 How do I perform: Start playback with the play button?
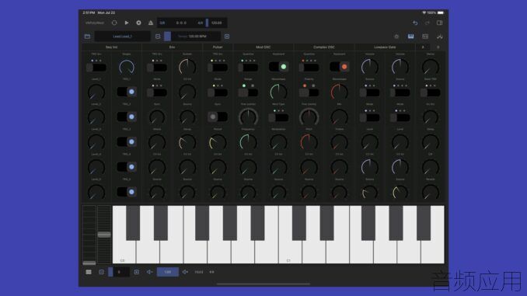coord(127,23)
